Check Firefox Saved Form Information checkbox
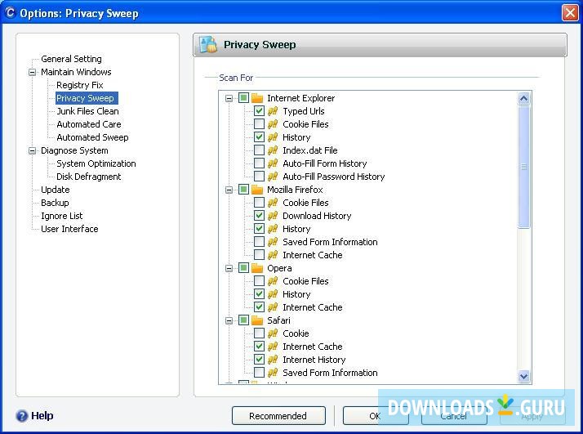Screen dimensions: 583x434 [259, 242]
